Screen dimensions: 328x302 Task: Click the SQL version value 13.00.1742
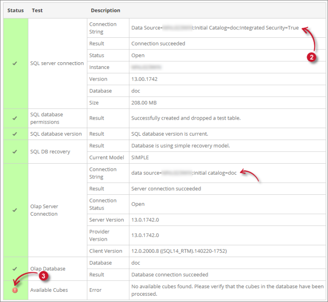(x=144, y=79)
